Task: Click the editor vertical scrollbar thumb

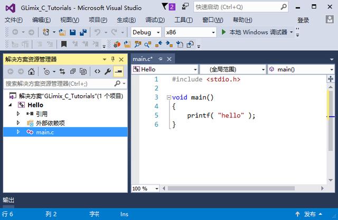Action: [x=331, y=121]
